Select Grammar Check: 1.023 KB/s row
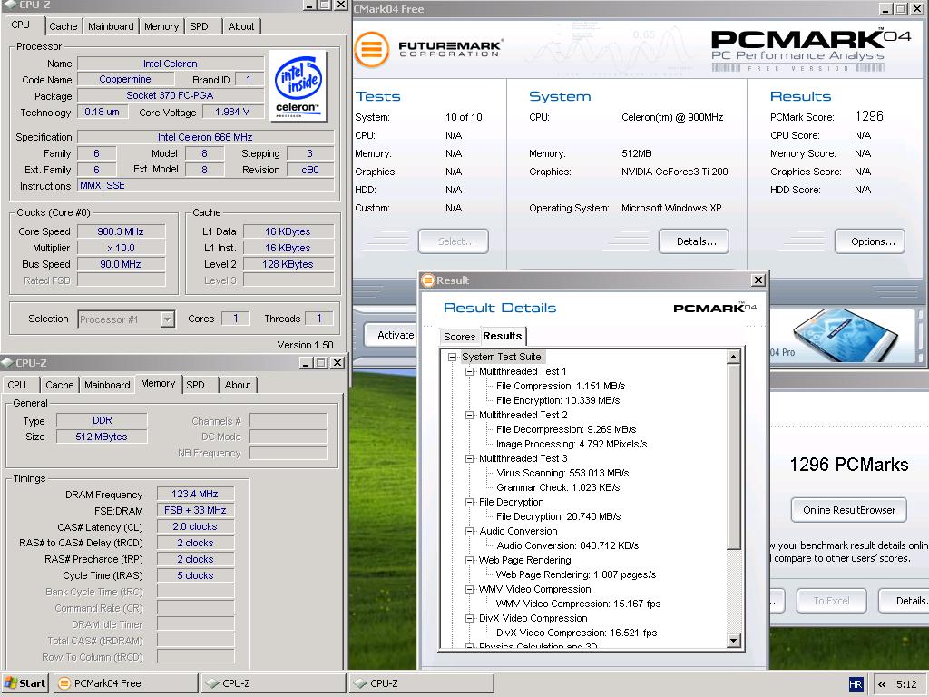This screenshot has height=697, width=929. [x=558, y=487]
